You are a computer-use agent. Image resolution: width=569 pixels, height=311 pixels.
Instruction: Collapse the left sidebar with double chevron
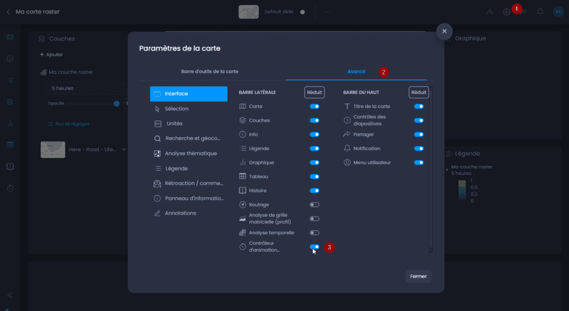[x=10, y=295]
